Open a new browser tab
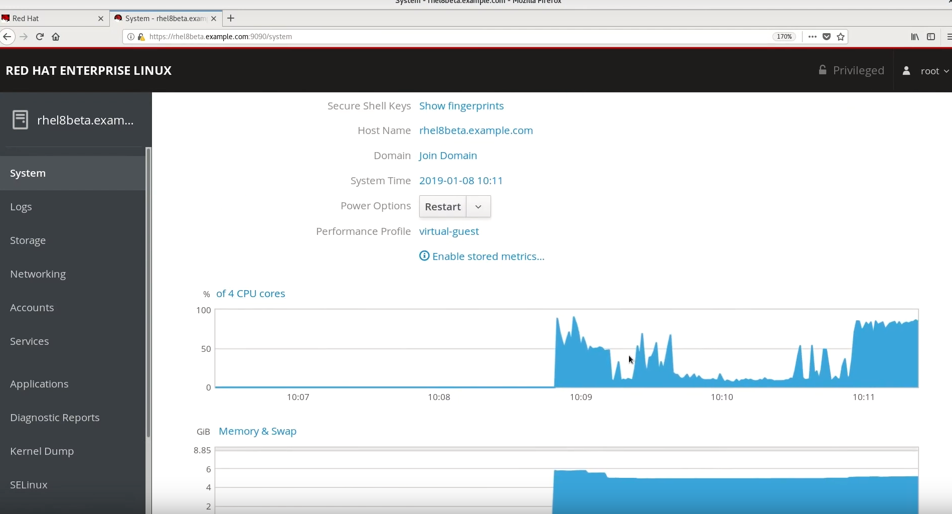This screenshot has width=952, height=514. (x=231, y=18)
